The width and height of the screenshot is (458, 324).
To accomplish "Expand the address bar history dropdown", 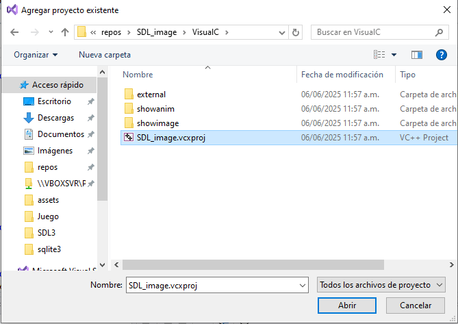I will (281, 32).
